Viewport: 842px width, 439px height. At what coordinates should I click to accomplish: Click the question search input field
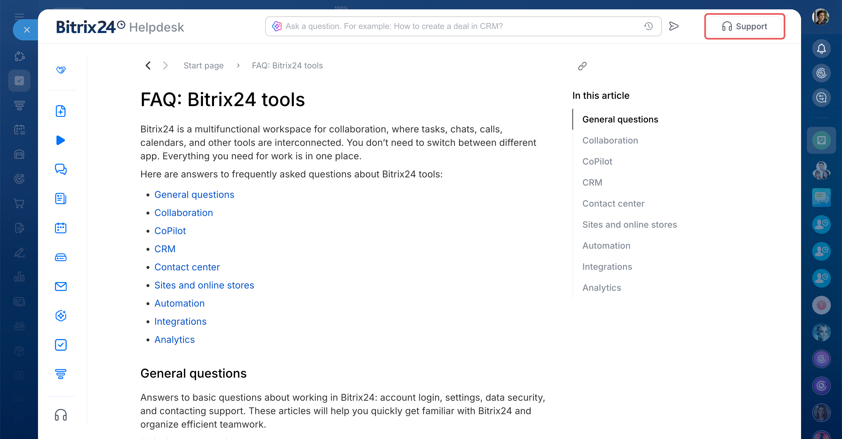tap(463, 26)
